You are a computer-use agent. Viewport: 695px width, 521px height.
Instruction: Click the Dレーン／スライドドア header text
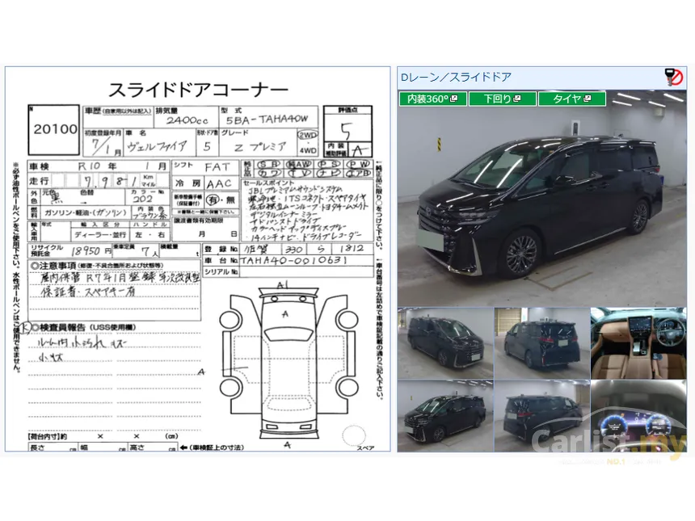456,77
